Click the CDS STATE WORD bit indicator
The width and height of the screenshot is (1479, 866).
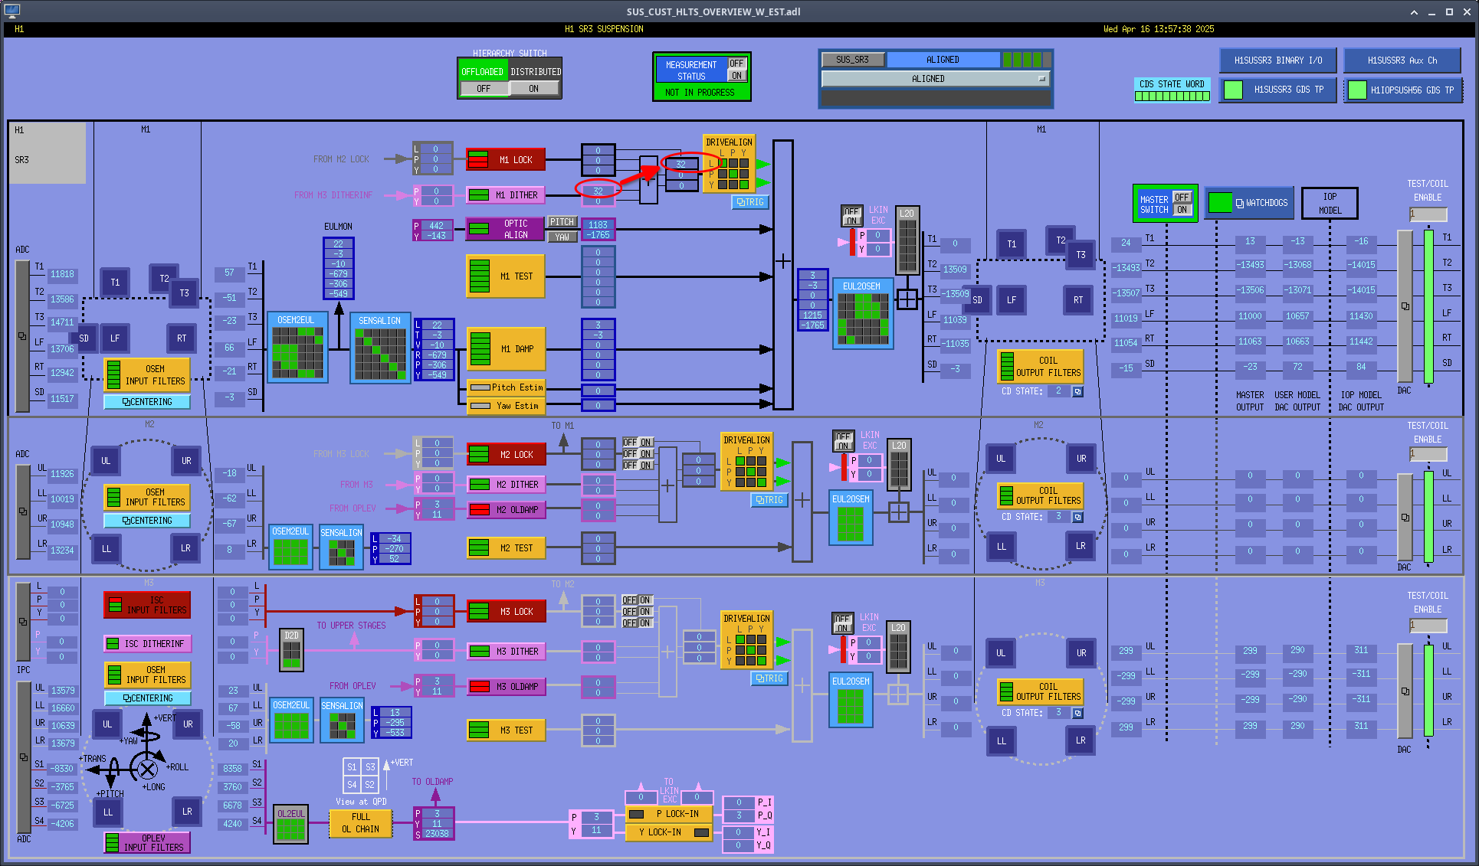(x=1172, y=96)
